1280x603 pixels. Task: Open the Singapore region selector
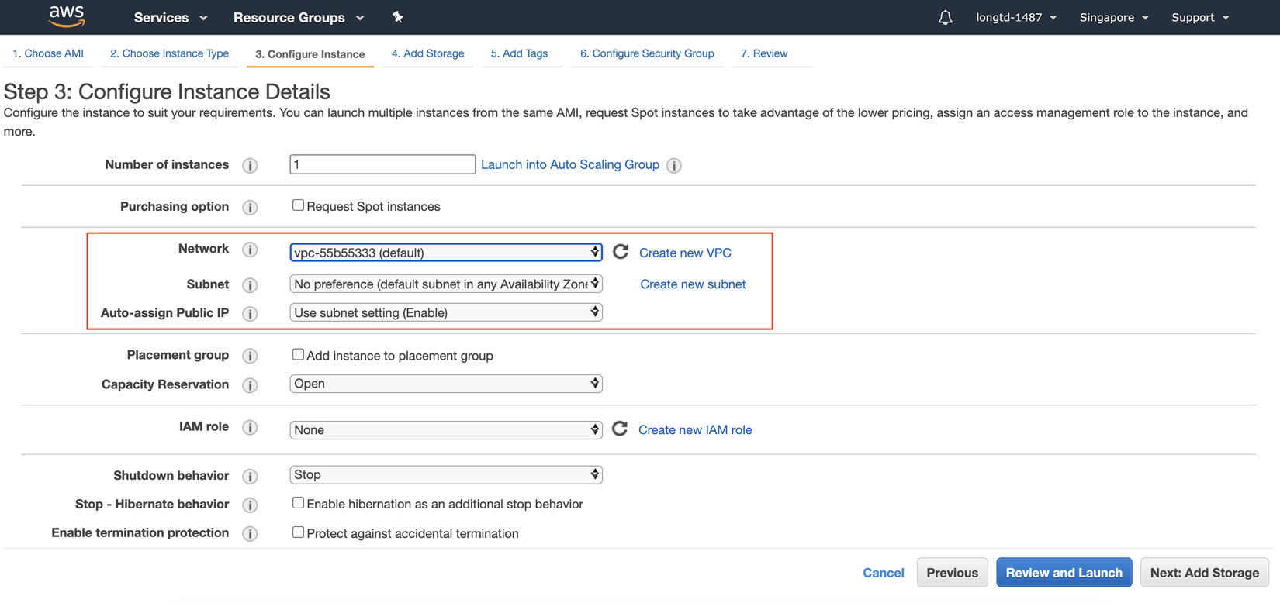tap(1113, 17)
